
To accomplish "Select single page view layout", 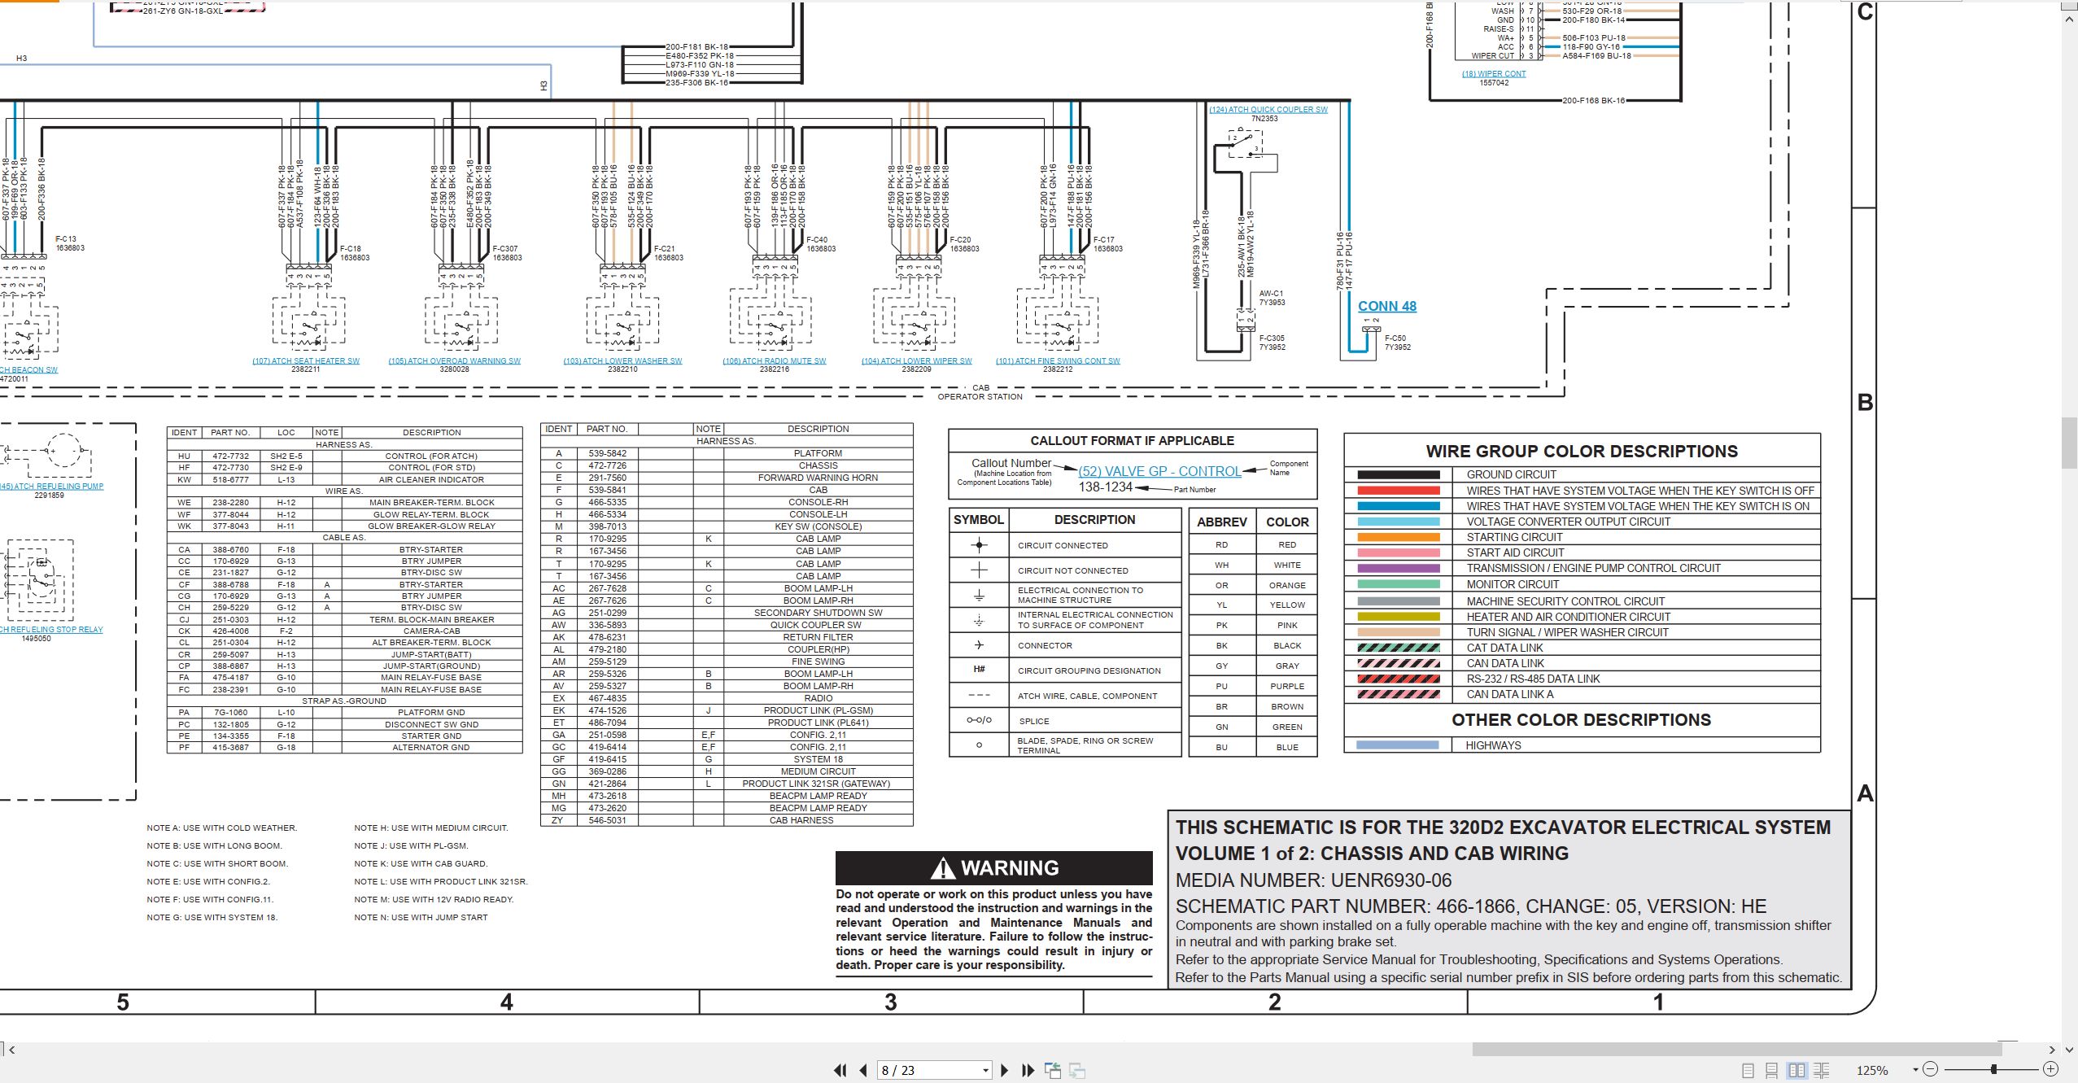I will click(x=1748, y=1071).
